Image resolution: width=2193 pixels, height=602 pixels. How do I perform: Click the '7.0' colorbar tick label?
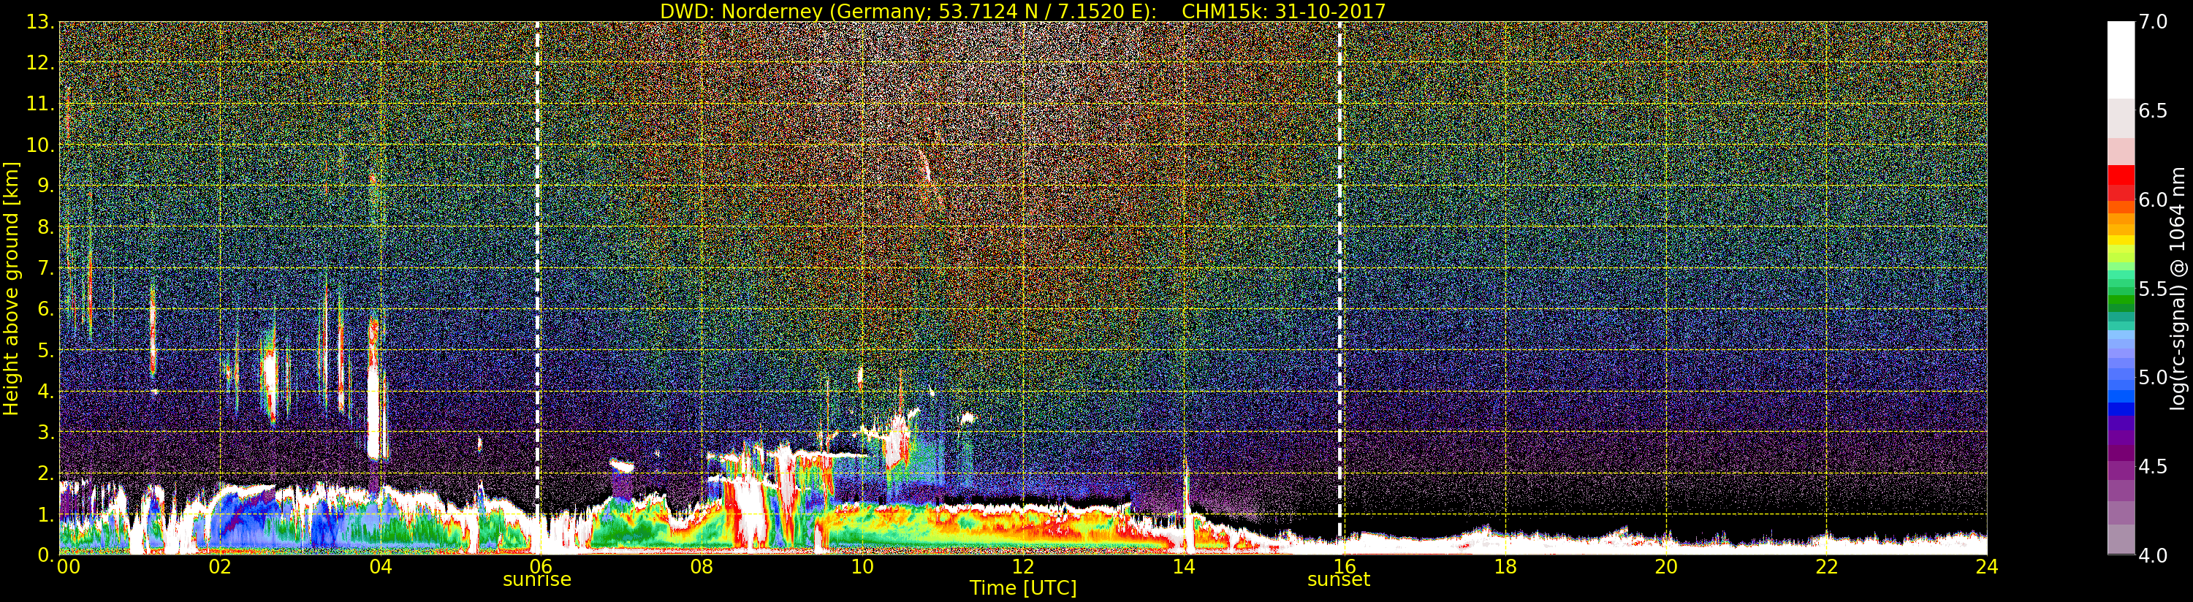[x=2153, y=22]
